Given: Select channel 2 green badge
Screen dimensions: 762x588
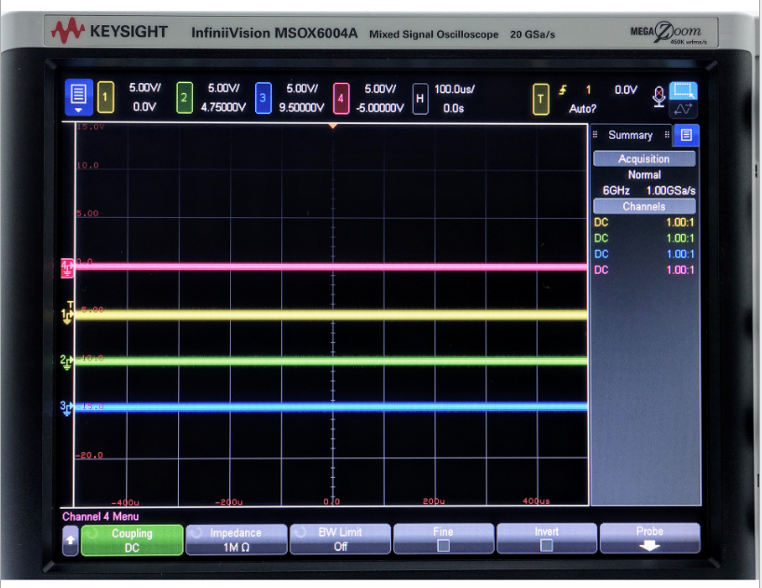Looking at the screenshot, I should click(184, 97).
